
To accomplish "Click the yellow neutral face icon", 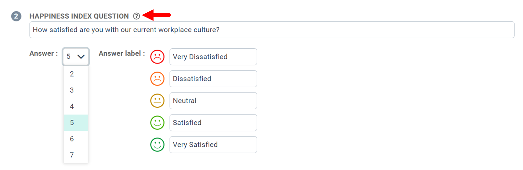I will coord(157,101).
